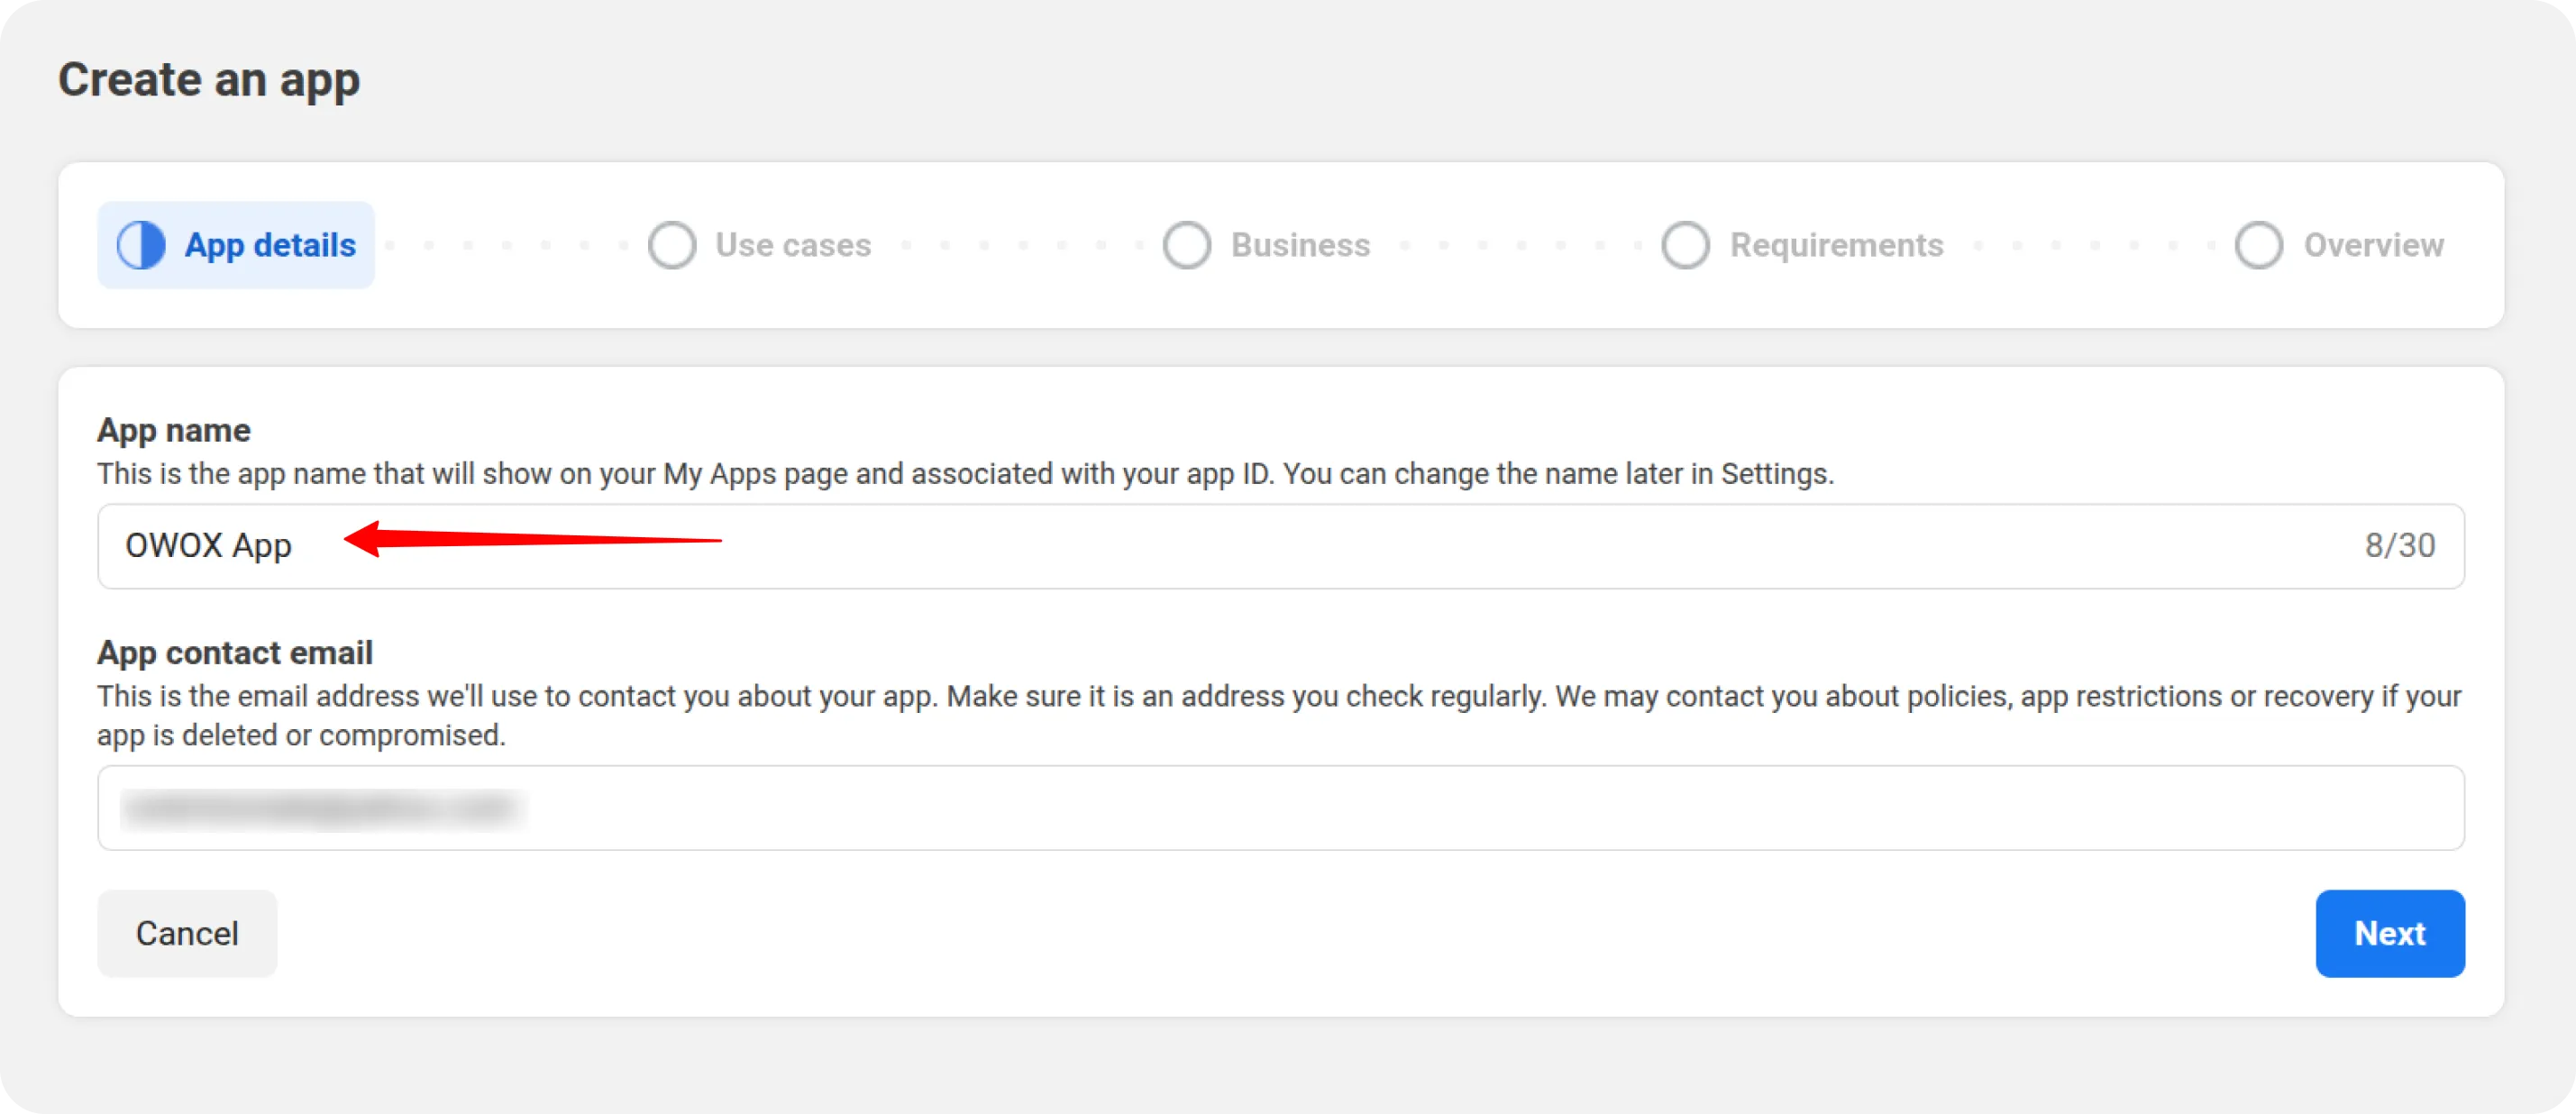This screenshot has height=1114, width=2576.
Task: Click the Use cases step circle
Action: pos(671,245)
